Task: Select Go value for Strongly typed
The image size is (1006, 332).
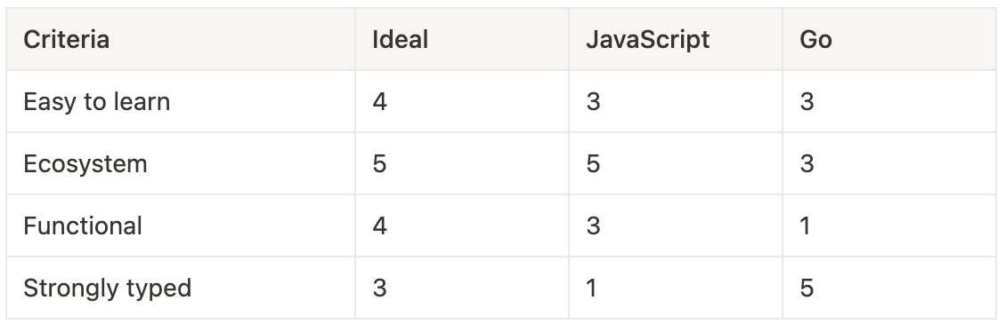Action: click(889, 288)
